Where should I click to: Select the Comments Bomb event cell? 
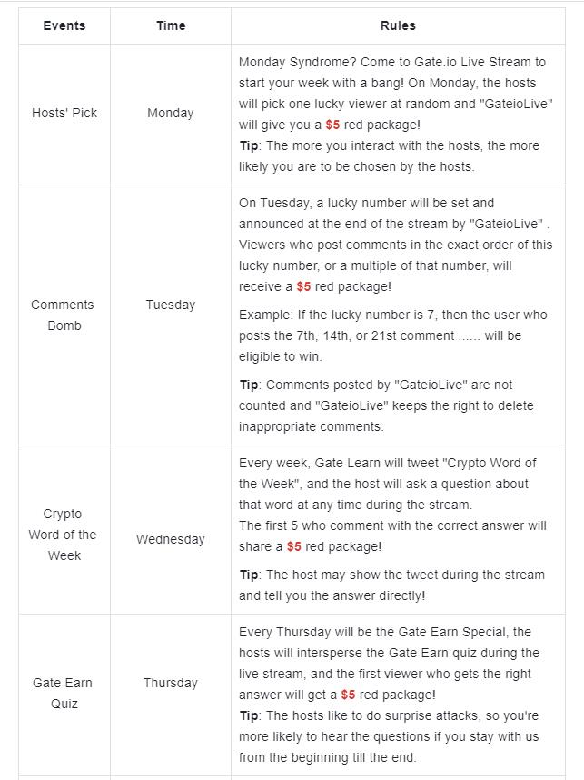[64, 315]
